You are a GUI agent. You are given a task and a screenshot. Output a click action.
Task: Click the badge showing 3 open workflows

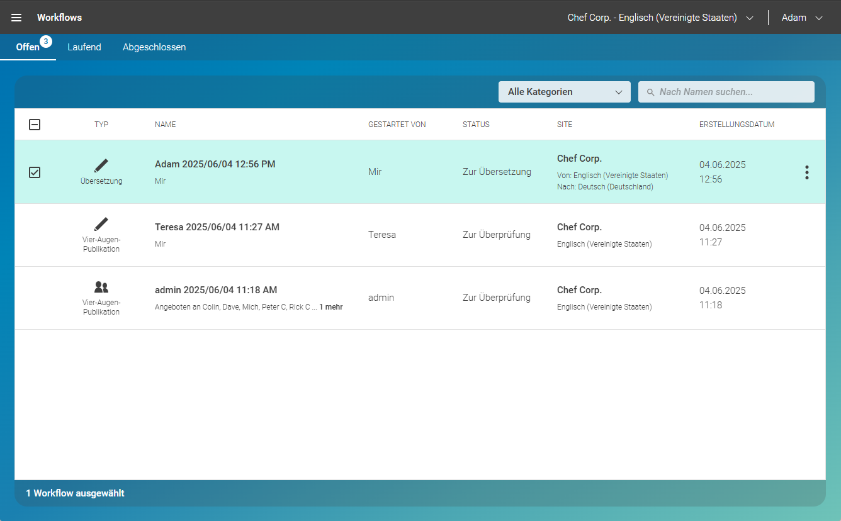coord(45,40)
